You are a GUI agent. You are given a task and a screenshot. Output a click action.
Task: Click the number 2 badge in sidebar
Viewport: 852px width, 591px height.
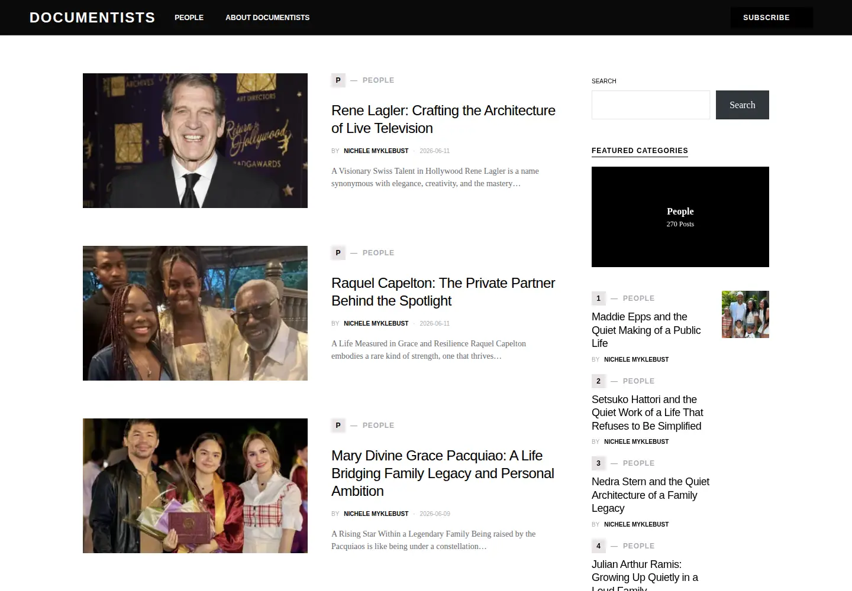coord(598,381)
